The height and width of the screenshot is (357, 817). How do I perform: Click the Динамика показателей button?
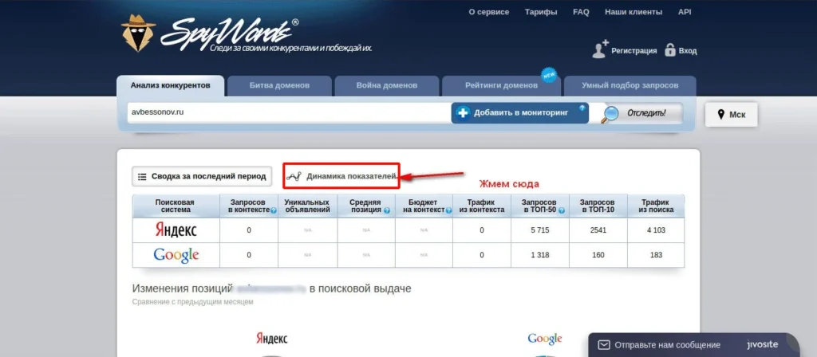point(341,176)
